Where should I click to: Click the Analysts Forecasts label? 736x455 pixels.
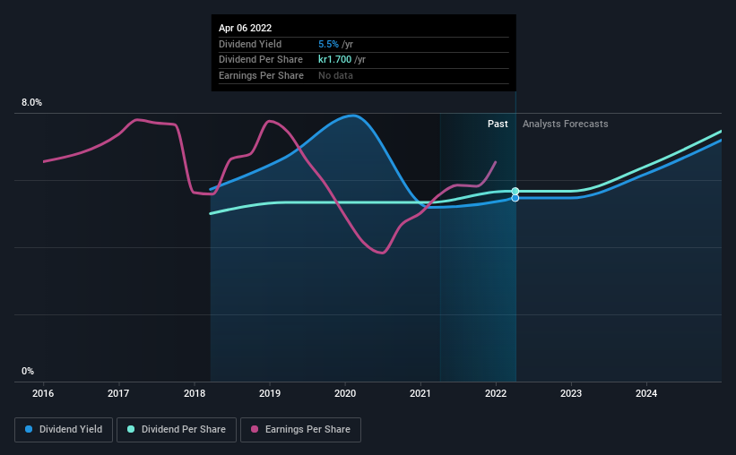(565, 124)
